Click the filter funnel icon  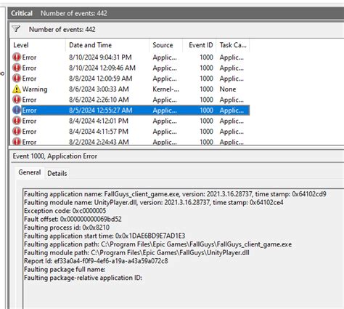click(16, 29)
